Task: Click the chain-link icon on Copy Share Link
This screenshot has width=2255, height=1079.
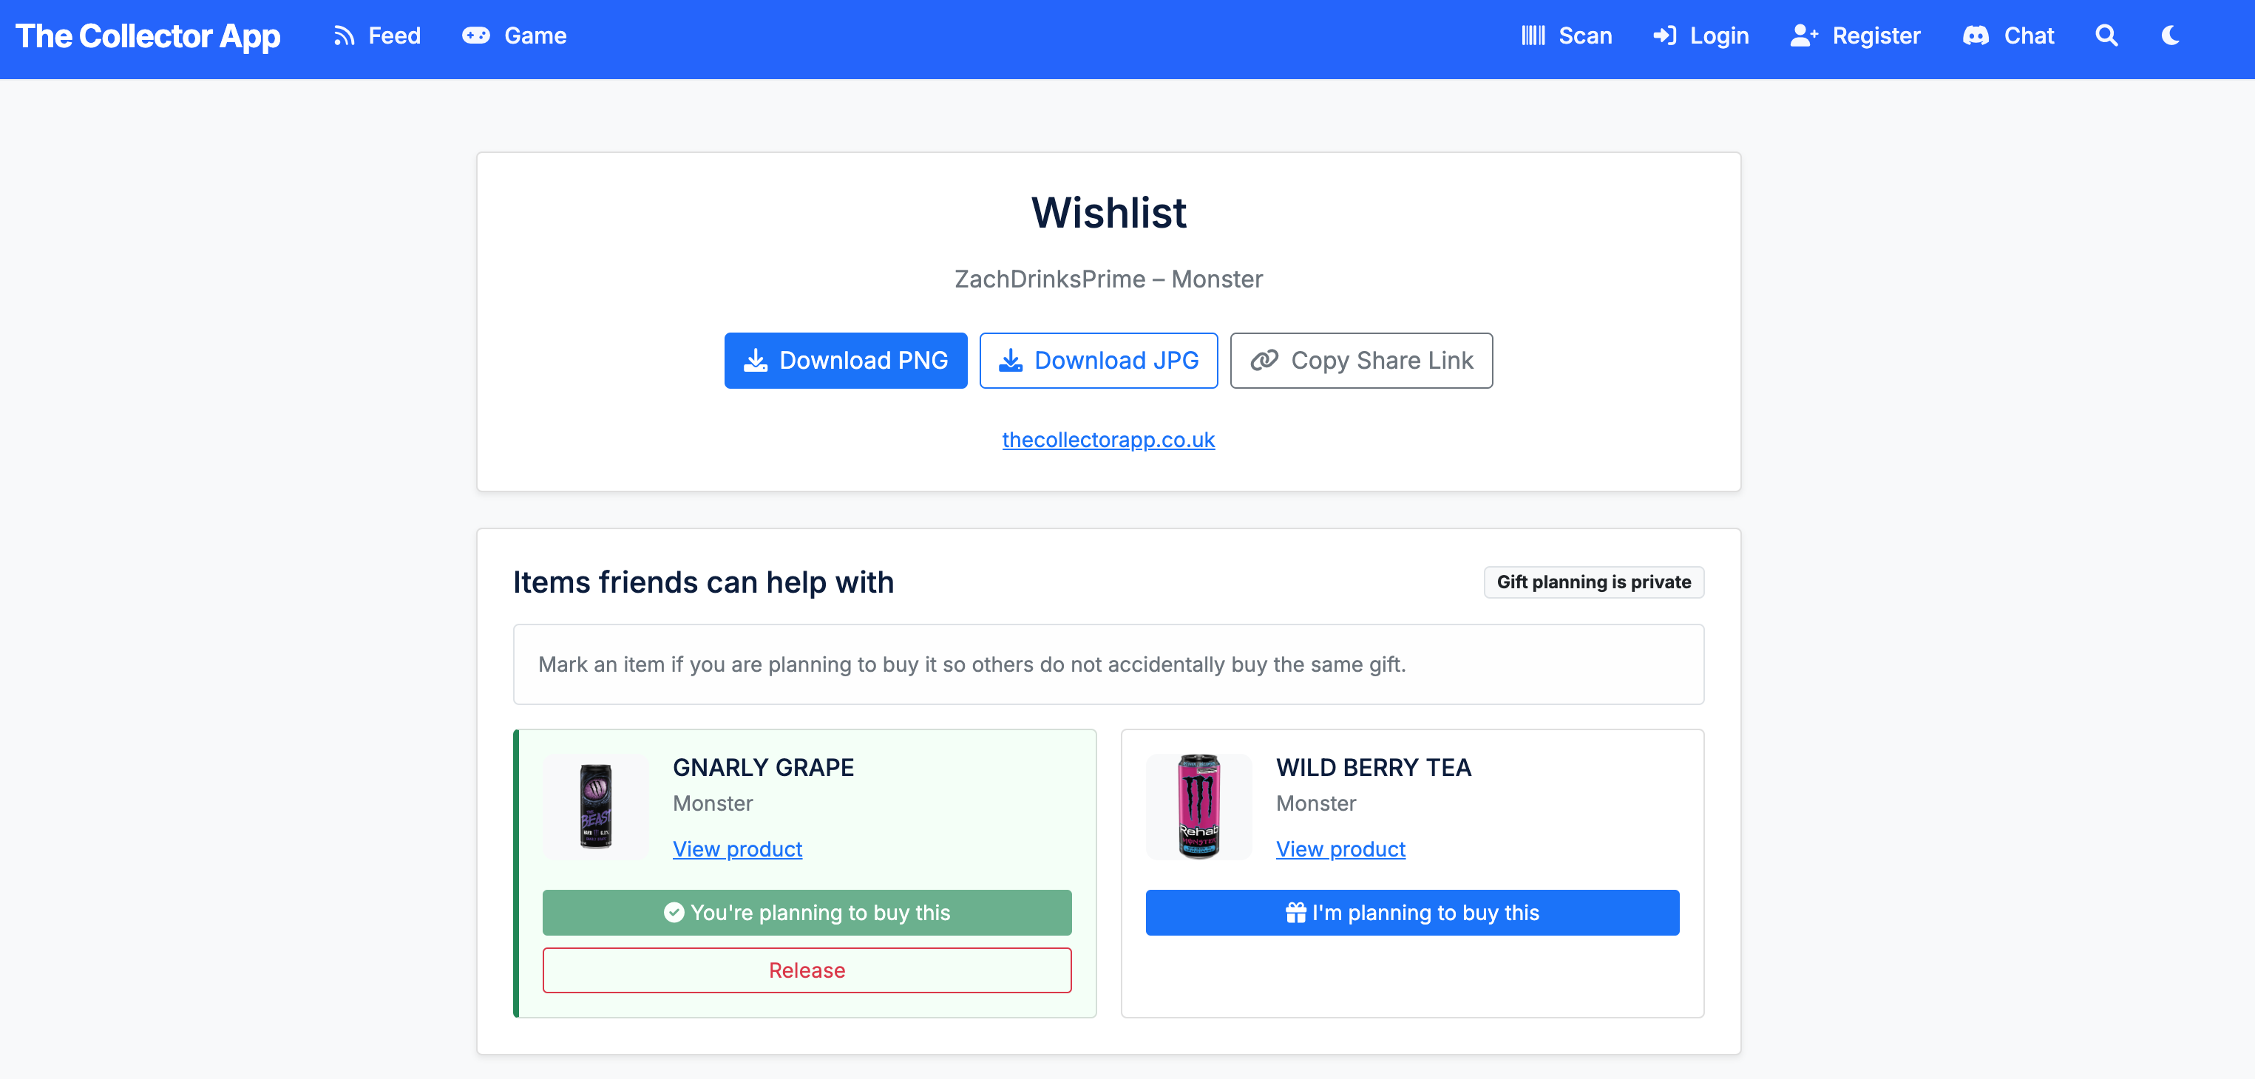Action: [1264, 360]
